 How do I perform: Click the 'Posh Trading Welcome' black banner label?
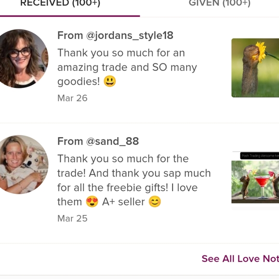pos(260,156)
